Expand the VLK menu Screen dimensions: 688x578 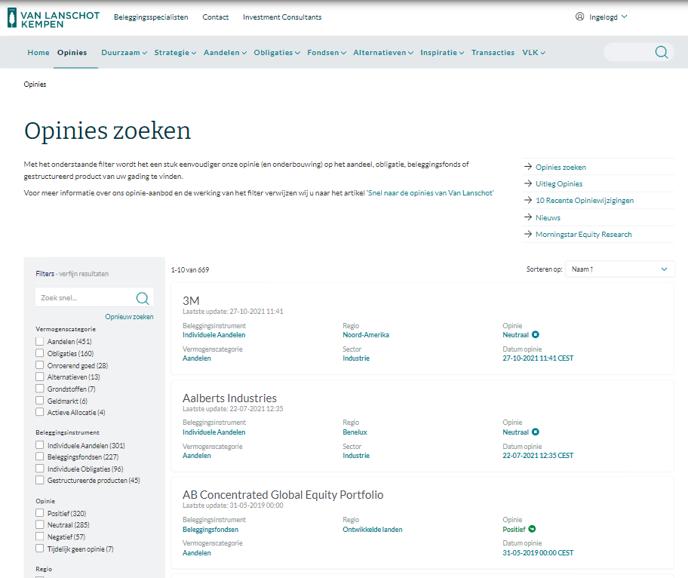pos(534,53)
